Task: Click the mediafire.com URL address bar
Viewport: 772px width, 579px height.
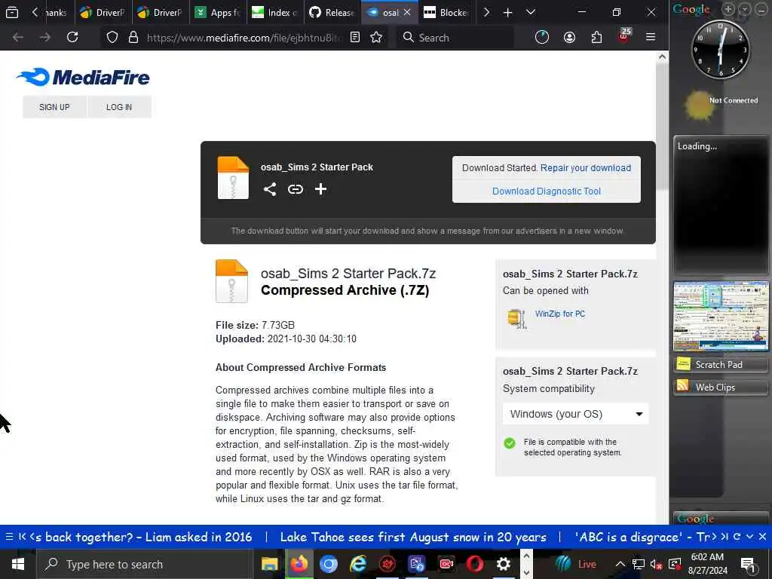Action: [244, 38]
